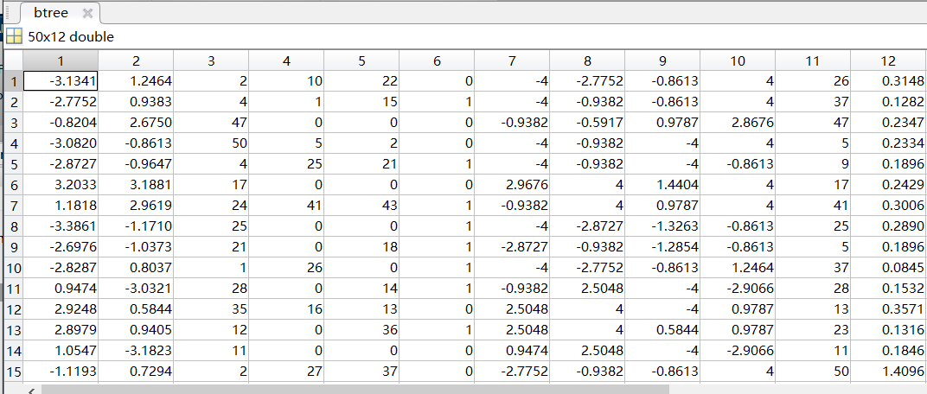Select row header 6
Viewport: 927px width, 394px height.
tap(14, 186)
